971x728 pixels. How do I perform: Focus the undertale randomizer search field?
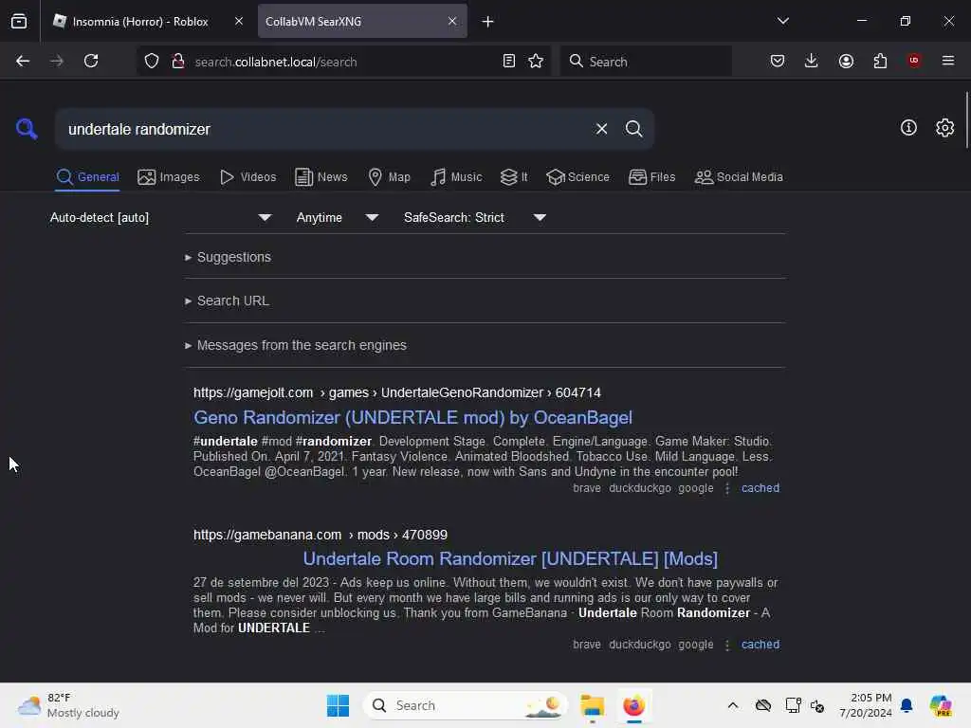pos(325,129)
